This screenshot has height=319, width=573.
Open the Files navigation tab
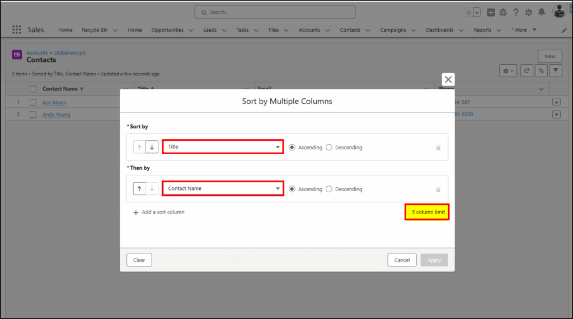(274, 30)
